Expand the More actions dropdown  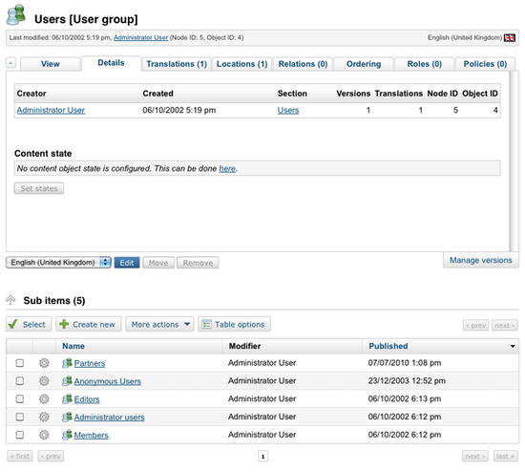point(159,324)
